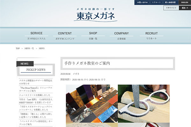Go to NEWS 一覧 in breadcrumb
The image size is (191, 127).
[x=29, y=48]
